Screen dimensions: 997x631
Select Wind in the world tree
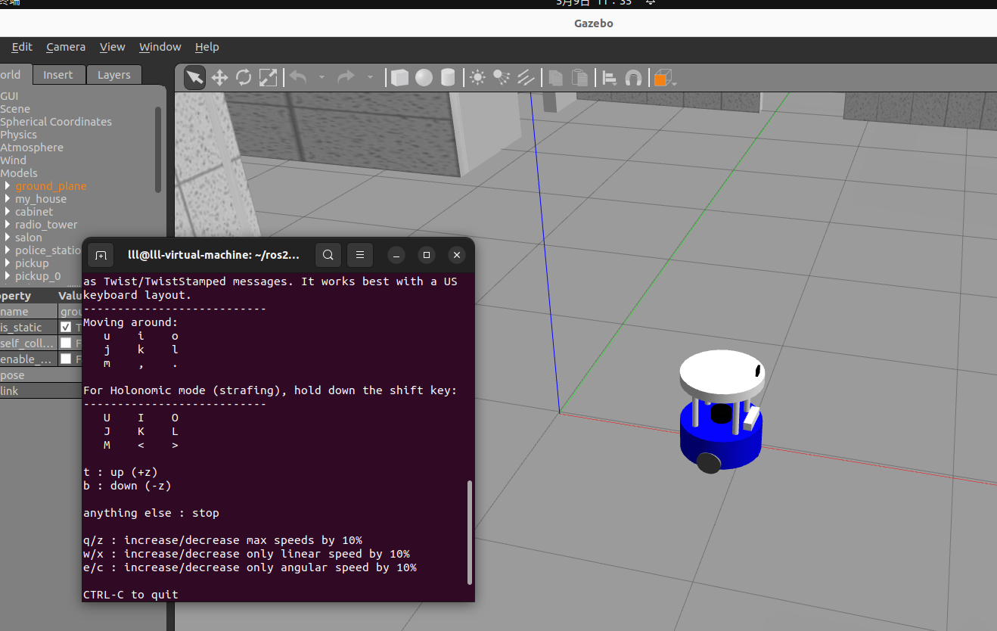pyautogui.click(x=13, y=160)
